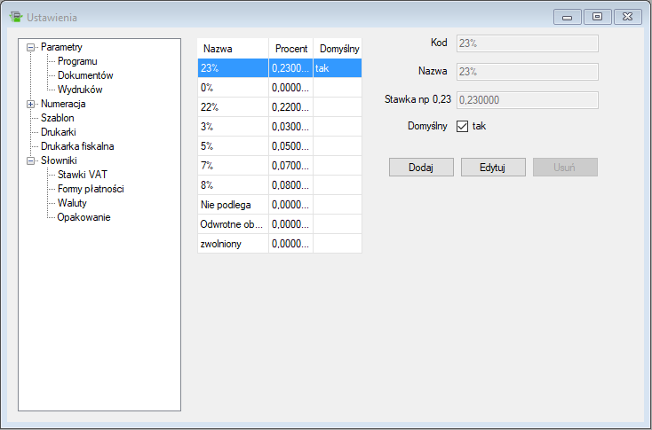Select the 'zwolniony' row in the list

[232, 244]
